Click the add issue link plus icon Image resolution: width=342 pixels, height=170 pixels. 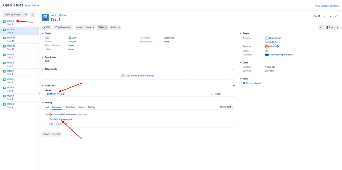[x=234, y=86]
